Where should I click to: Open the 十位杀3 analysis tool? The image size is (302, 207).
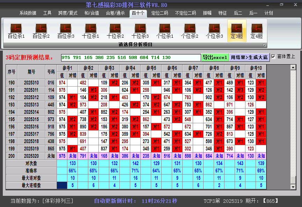(x=140, y=30)
